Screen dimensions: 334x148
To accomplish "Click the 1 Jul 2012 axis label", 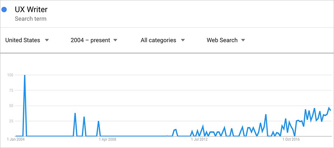I will point(199,139).
